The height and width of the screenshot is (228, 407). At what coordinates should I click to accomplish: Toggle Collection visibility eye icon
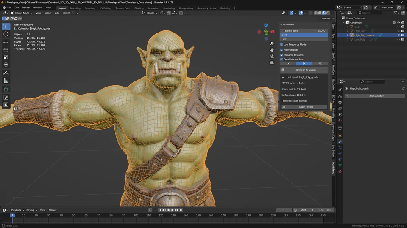[399, 22]
